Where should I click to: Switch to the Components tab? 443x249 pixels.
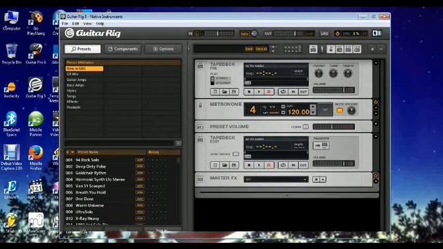coord(123,49)
